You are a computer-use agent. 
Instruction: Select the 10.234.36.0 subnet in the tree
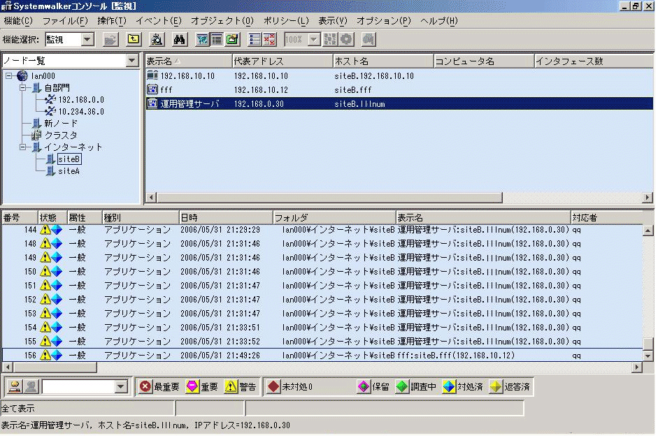point(81,112)
